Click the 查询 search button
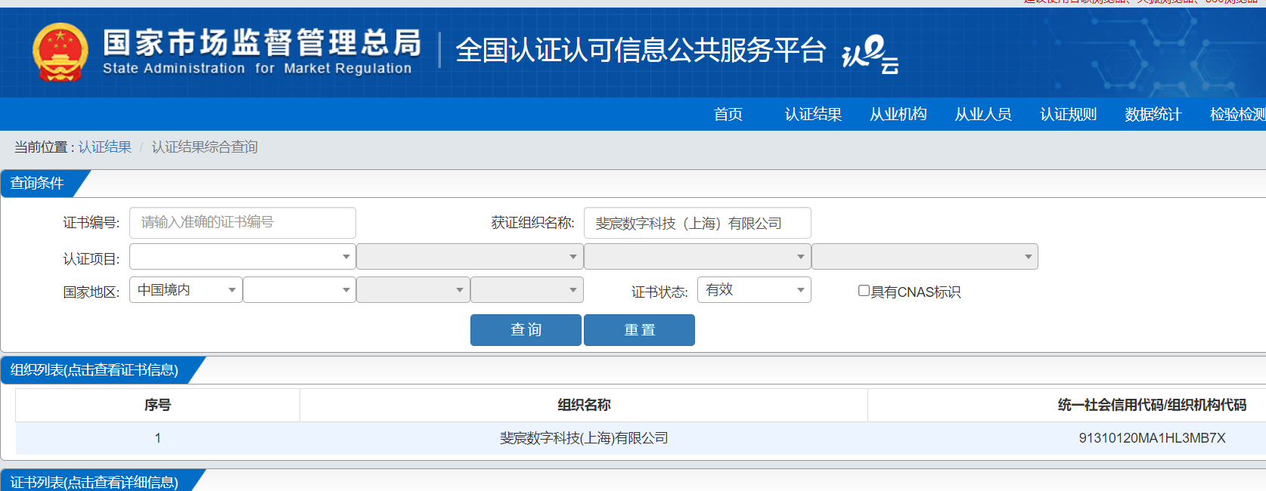The height and width of the screenshot is (491, 1266). (x=526, y=330)
